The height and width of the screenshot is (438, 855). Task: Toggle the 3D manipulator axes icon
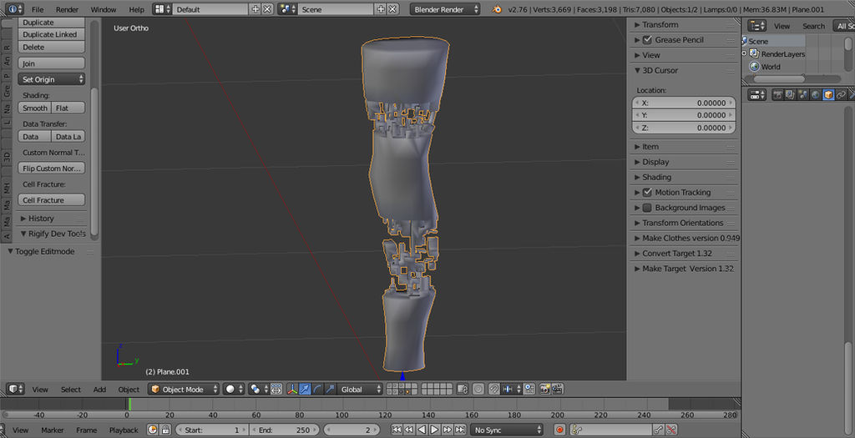pyautogui.click(x=293, y=390)
